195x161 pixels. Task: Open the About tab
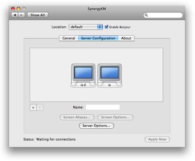pos(126,38)
